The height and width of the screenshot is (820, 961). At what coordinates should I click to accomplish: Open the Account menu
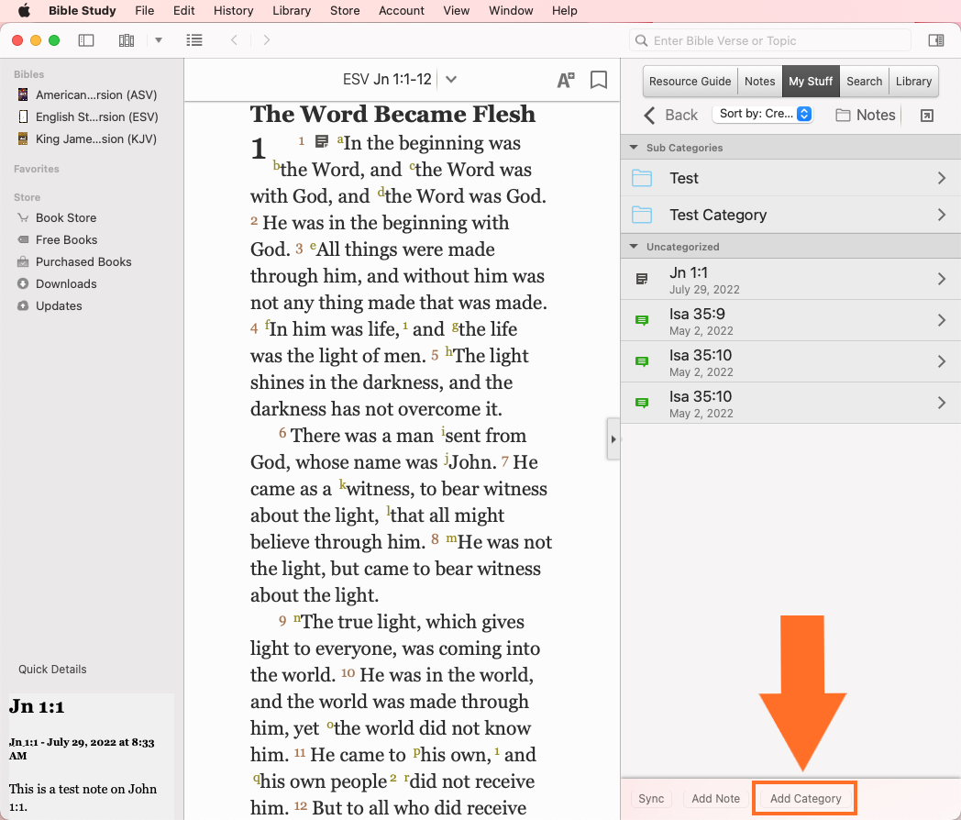coord(402,10)
